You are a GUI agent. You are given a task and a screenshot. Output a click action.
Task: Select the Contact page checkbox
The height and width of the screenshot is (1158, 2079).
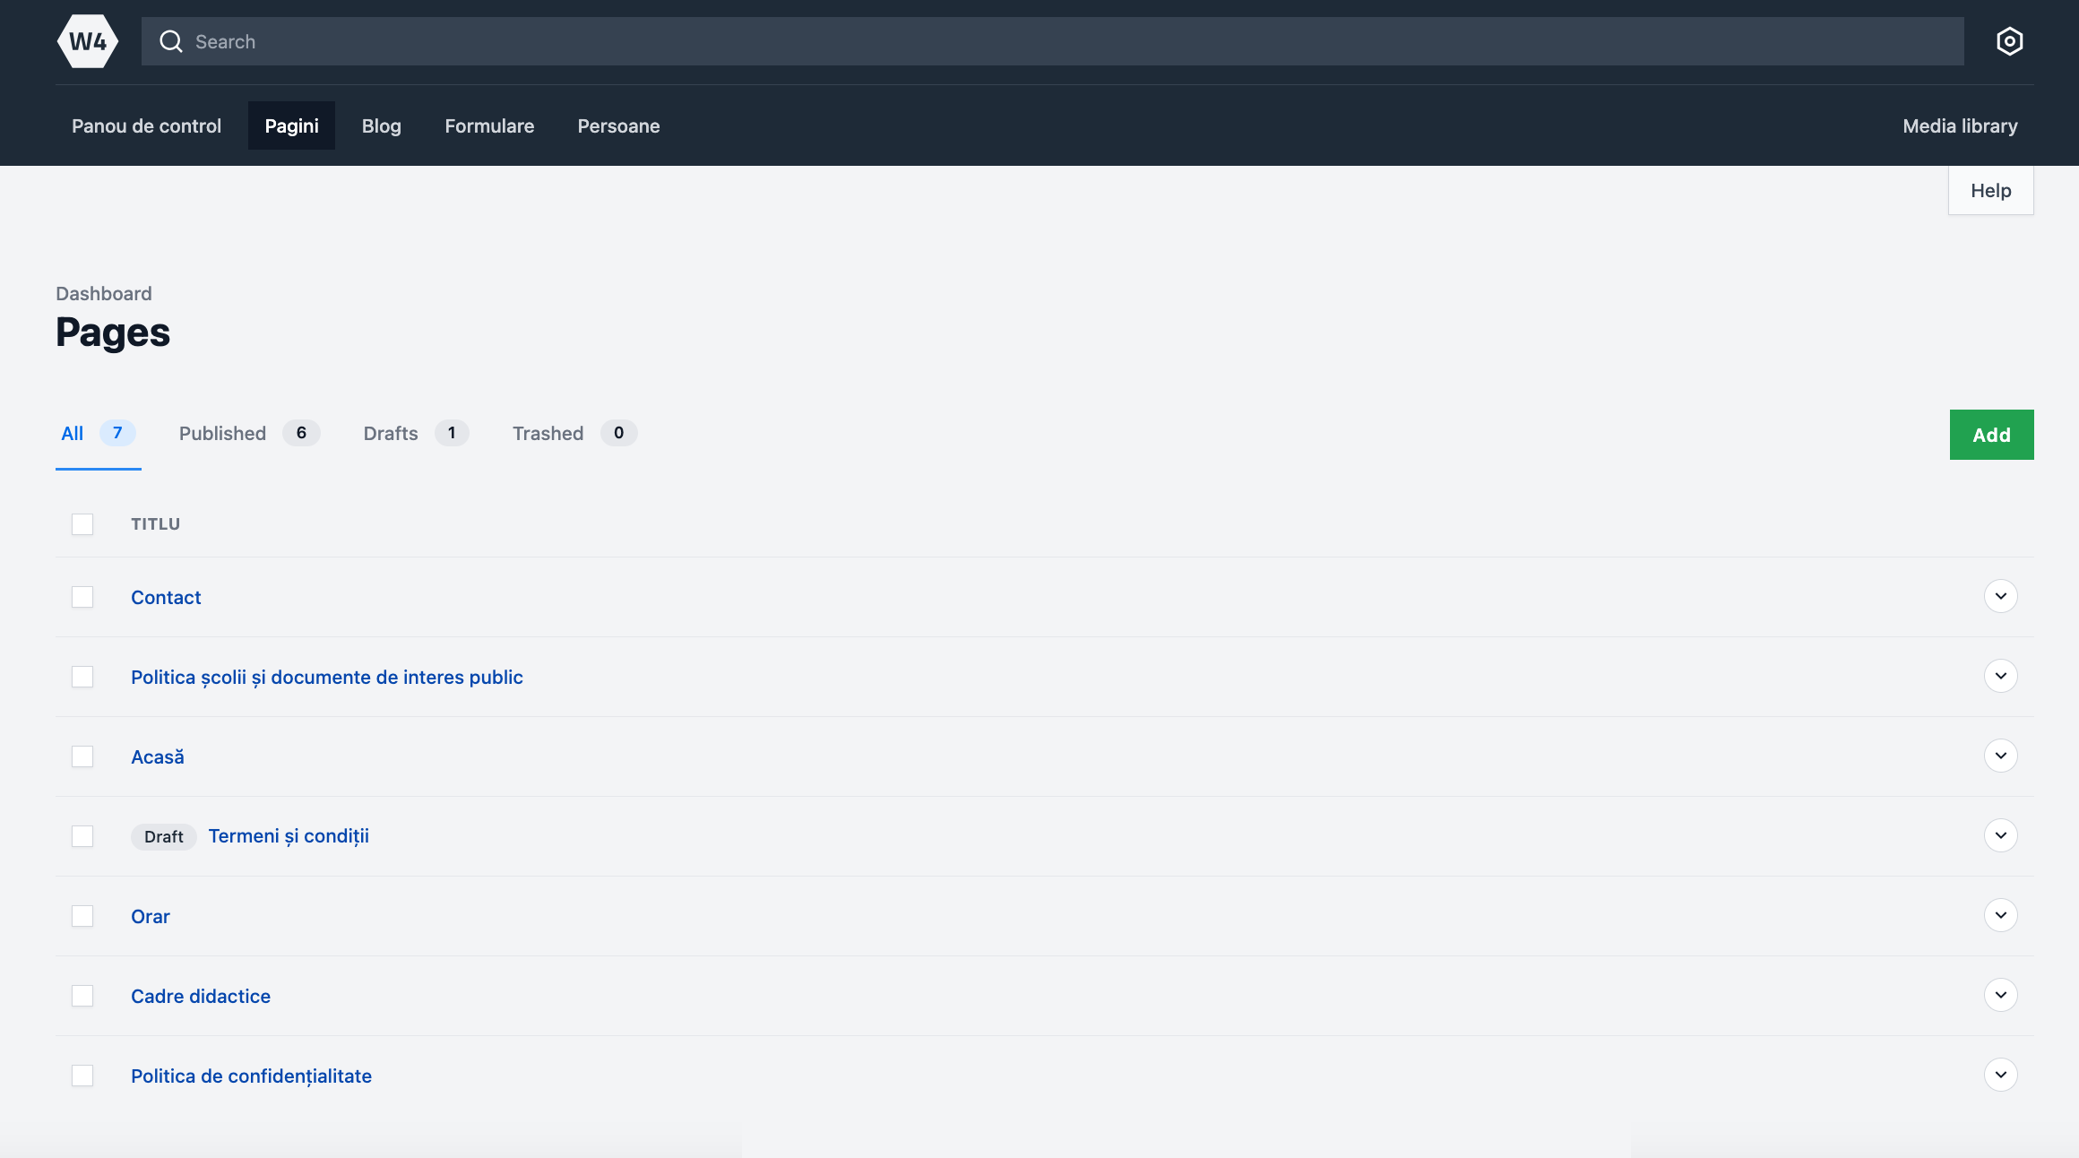(82, 597)
